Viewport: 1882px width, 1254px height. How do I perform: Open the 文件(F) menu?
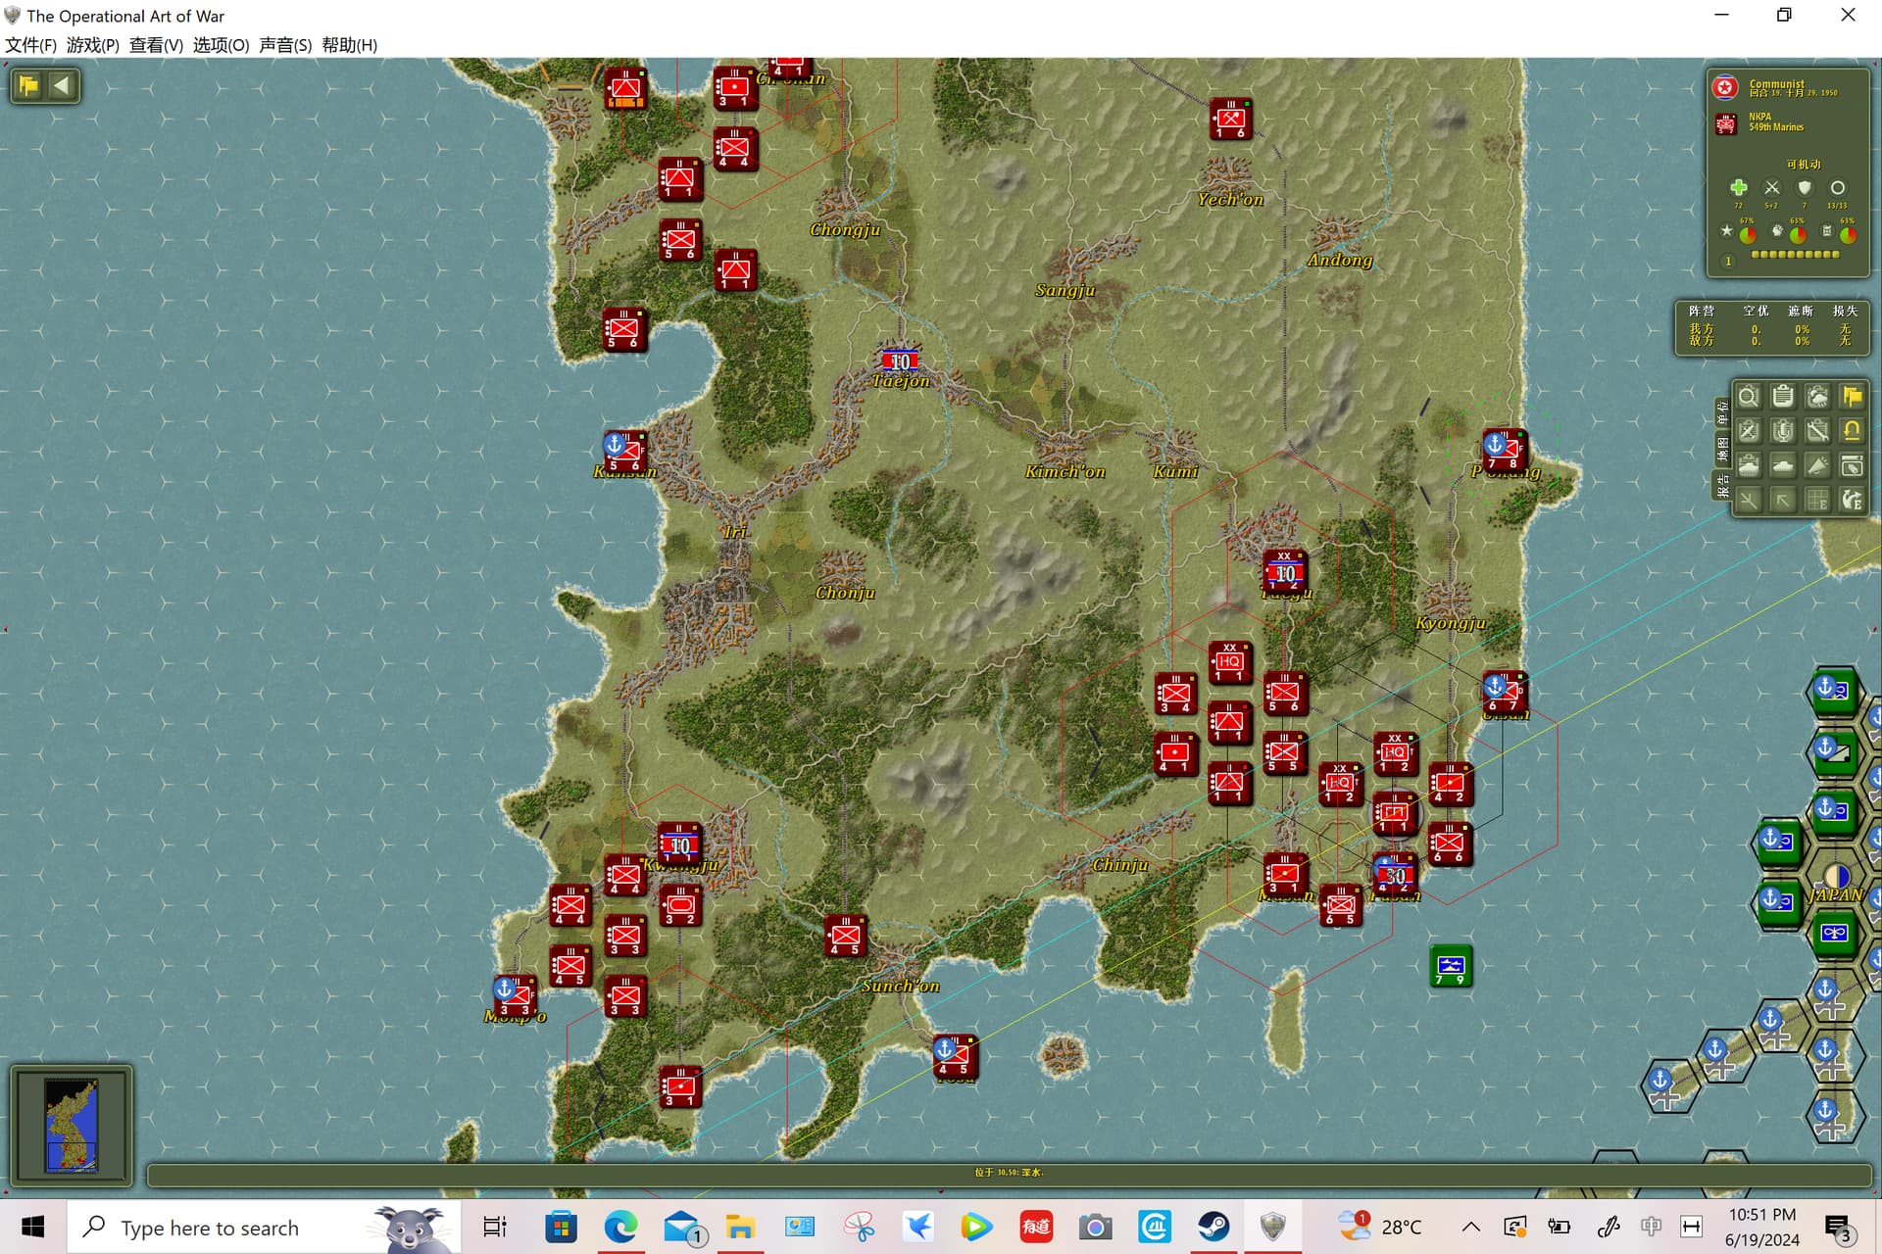[x=30, y=45]
